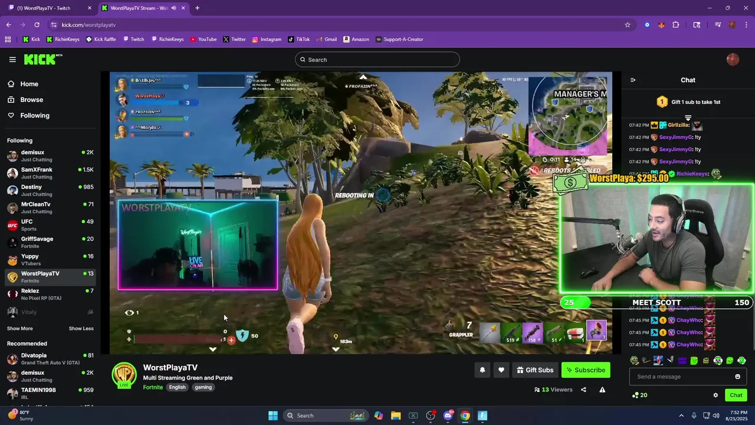Open demisux channel in Following list
Screen dimensions: 755x425
click(x=50, y=156)
